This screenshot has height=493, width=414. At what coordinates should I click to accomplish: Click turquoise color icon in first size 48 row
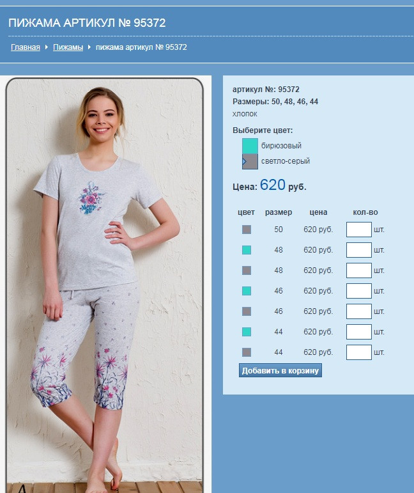[x=247, y=250]
